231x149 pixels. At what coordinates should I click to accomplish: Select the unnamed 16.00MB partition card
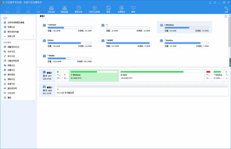126,27
